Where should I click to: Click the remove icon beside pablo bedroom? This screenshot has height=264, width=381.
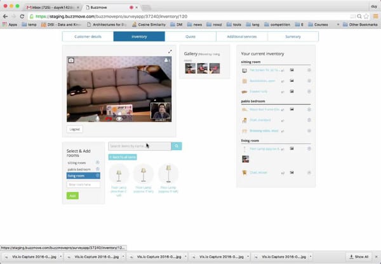click(x=98, y=169)
